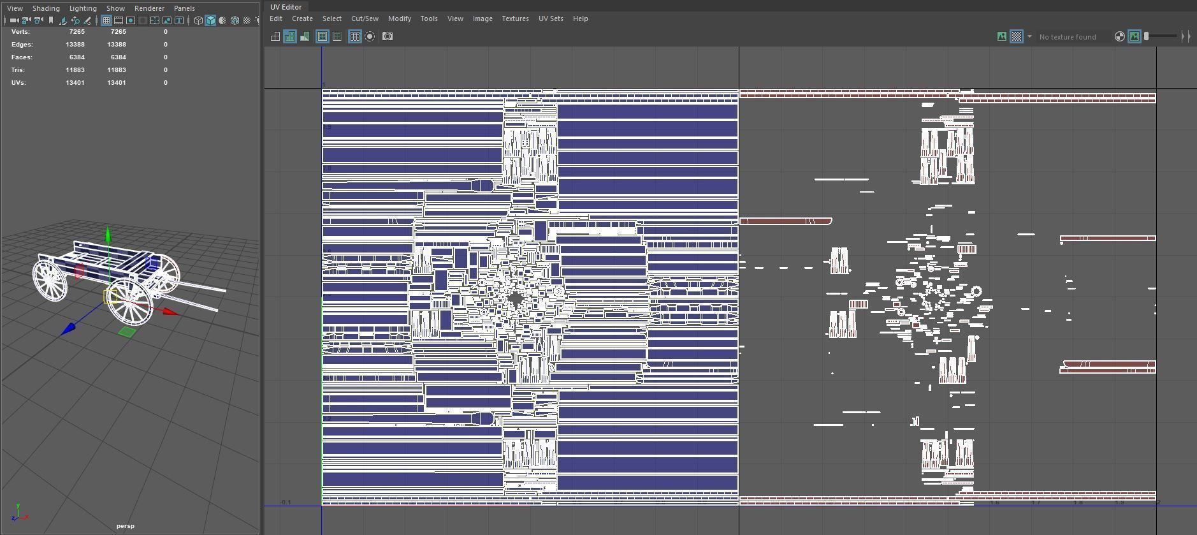The width and height of the screenshot is (1197, 535).
Task: Click the grease pencil icon
Action: tap(87, 20)
